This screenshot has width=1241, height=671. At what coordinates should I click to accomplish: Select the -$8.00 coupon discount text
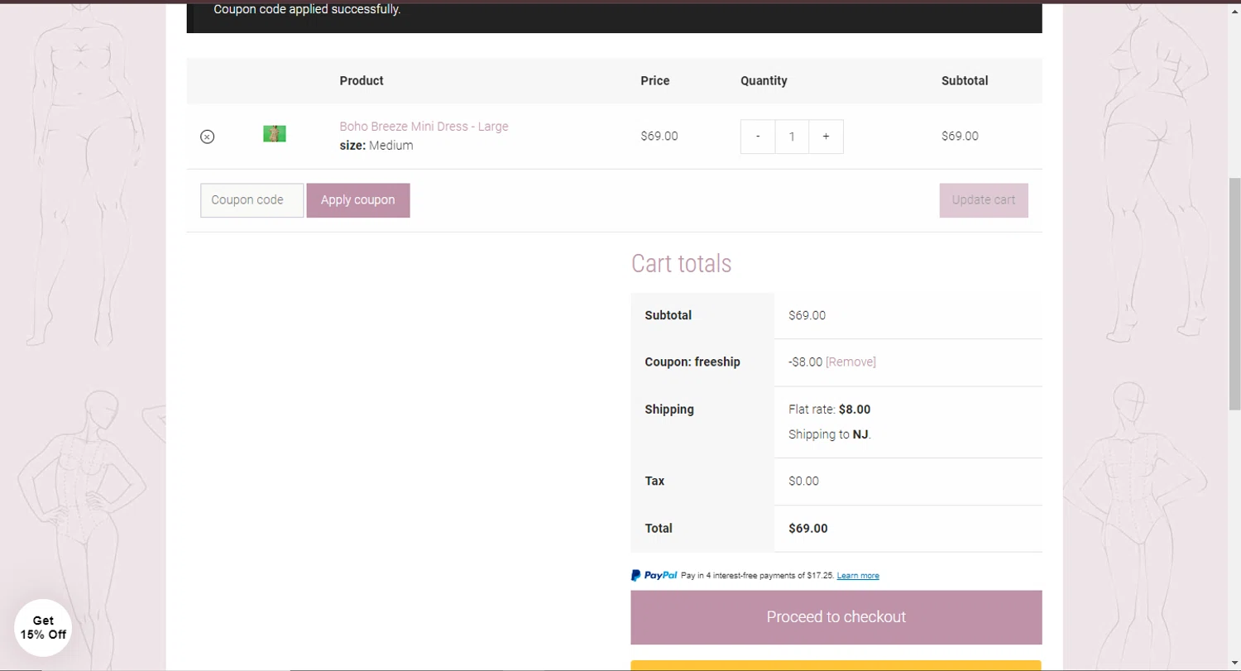pos(806,362)
